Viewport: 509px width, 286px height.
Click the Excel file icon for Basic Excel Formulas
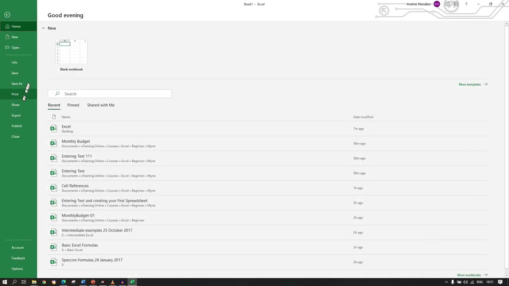coord(54,247)
